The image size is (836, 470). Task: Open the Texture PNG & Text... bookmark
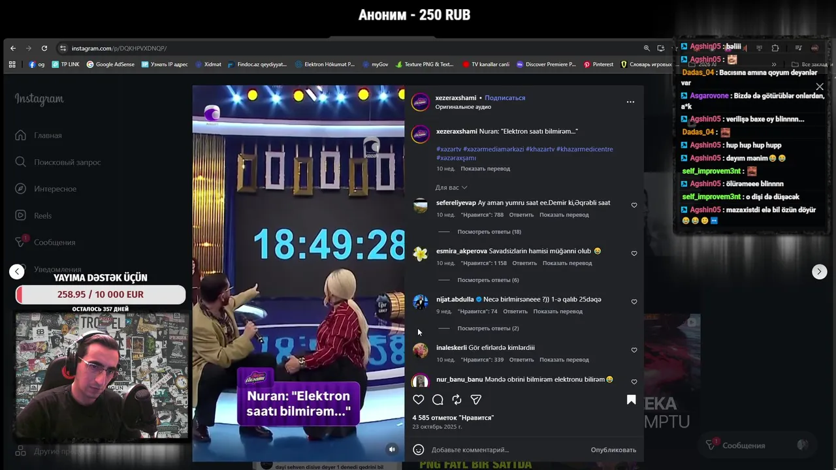425,65
